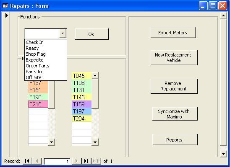
Task: Select the orange F137 list item
Action: [x=38, y=83]
